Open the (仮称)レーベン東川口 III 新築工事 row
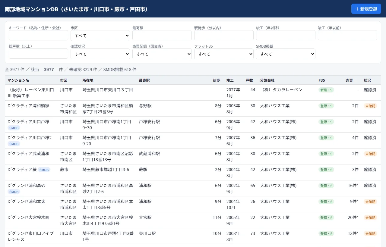Viewport: 386px width, 247px height. [193, 93]
